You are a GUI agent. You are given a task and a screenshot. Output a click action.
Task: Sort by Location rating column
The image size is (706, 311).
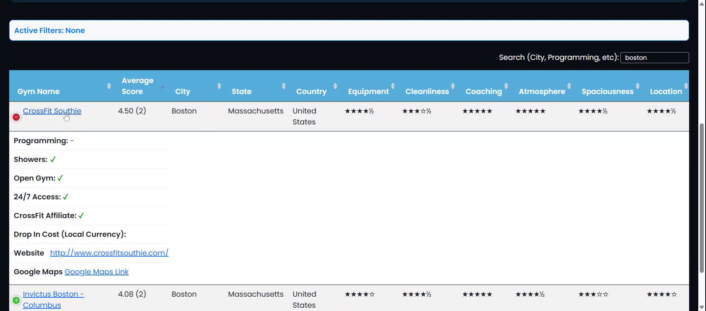pyautogui.click(x=666, y=86)
